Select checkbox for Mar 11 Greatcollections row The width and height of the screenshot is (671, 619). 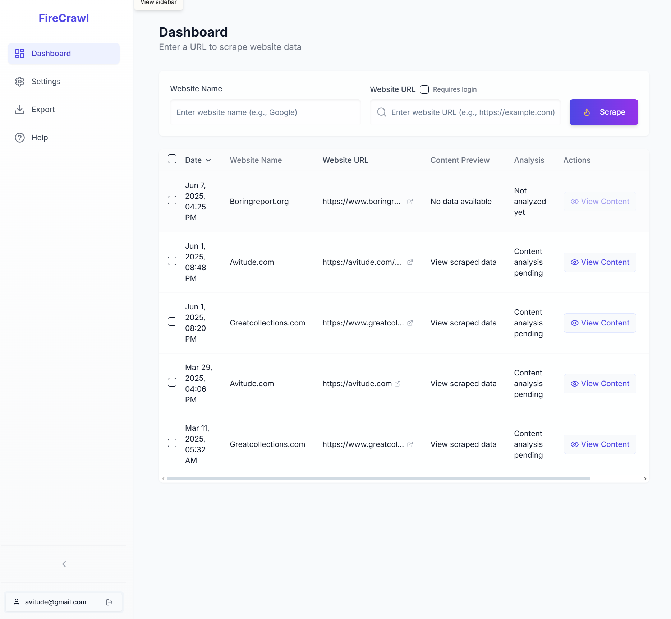pos(172,443)
